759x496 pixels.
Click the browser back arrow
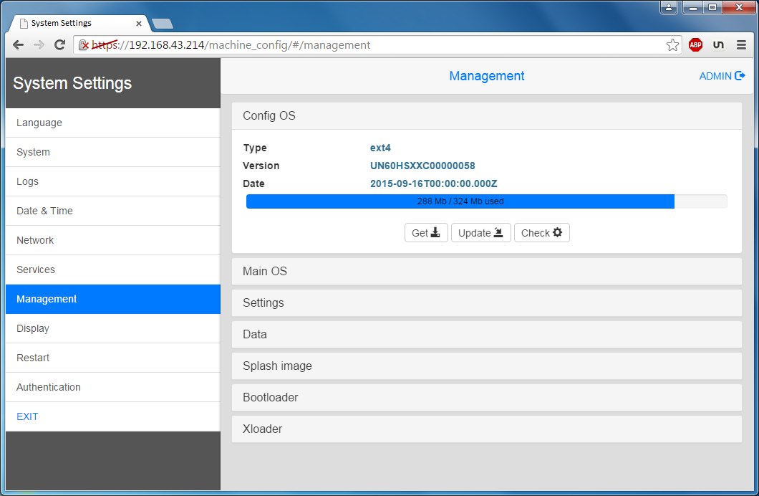tap(19, 45)
